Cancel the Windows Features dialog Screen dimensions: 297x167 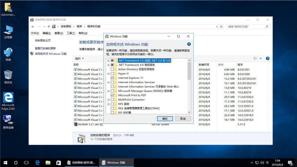183,119
